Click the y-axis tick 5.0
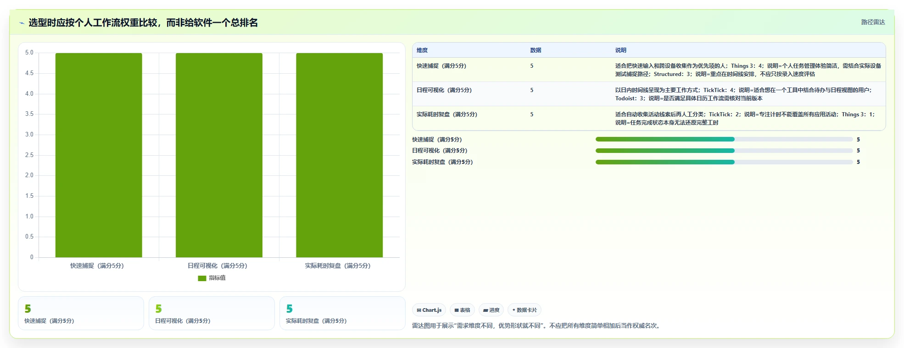Image resolution: width=904 pixels, height=348 pixels. coord(29,53)
